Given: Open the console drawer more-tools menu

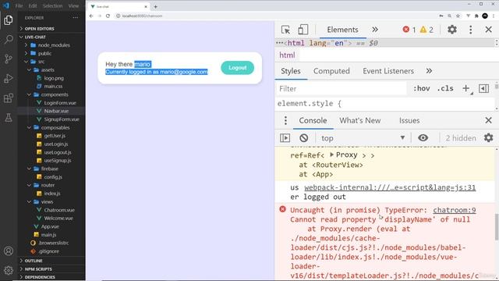Looking at the screenshot, I should pos(285,120).
